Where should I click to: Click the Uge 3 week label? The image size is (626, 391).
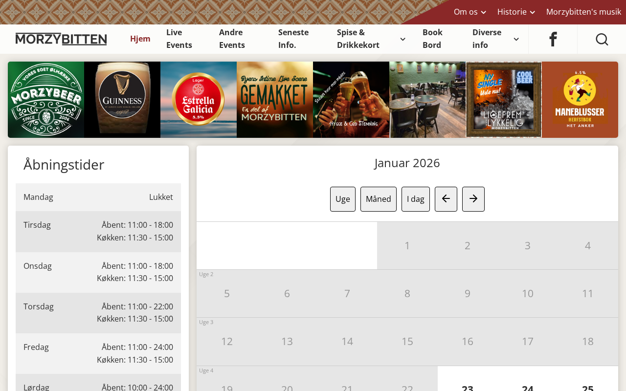(206, 322)
